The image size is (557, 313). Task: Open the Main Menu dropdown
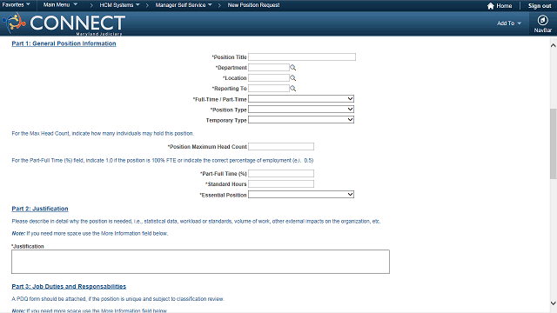coord(60,5)
